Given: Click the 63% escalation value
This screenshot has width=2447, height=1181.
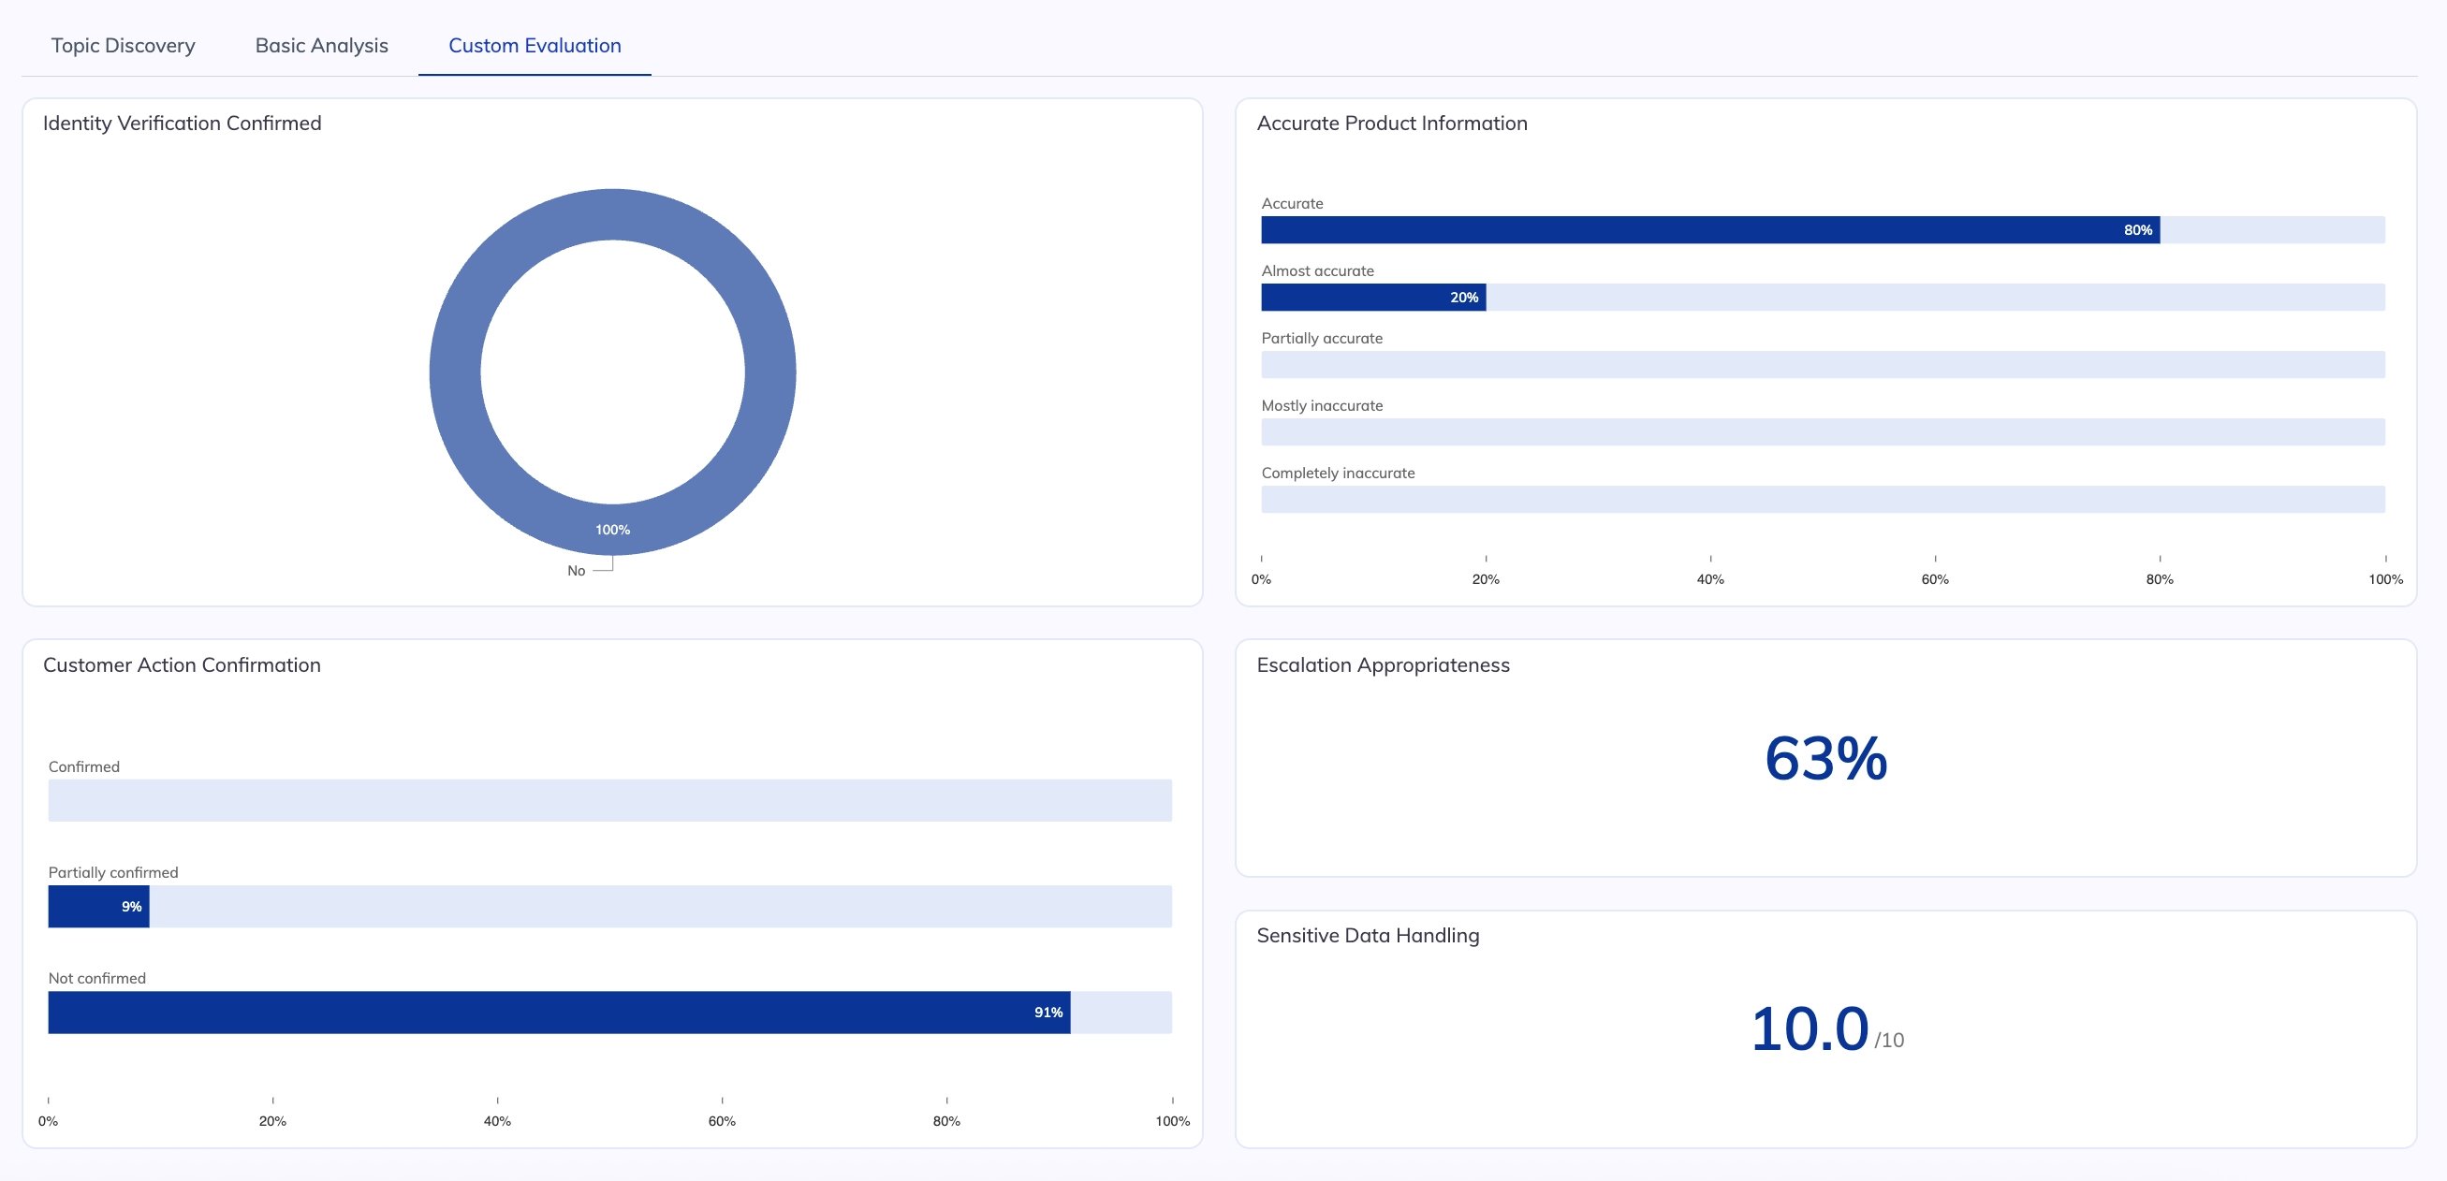Looking at the screenshot, I should coord(1825,759).
